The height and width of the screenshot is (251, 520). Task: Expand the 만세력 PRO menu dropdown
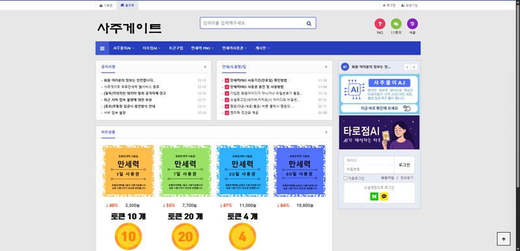click(x=202, y=48)
